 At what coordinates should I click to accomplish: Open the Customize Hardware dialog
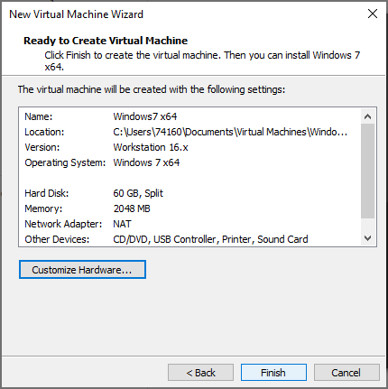click(x=82, y=270)
